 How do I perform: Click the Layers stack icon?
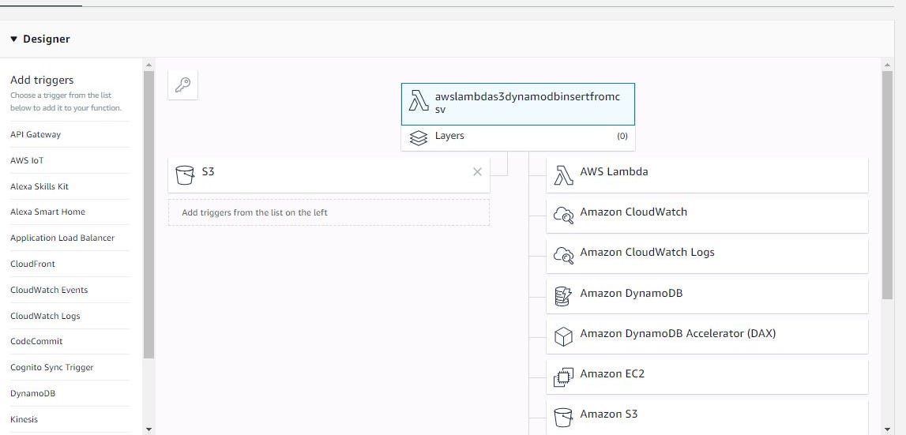pos(419,138)
